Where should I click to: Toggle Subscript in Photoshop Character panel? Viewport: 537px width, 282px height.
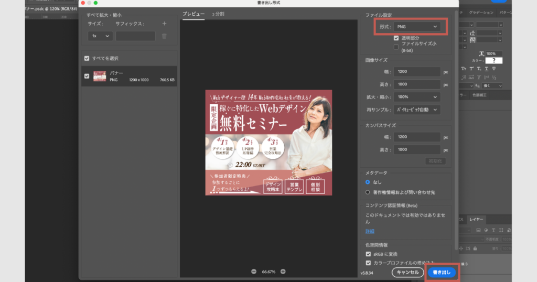(x=479, y=69)
